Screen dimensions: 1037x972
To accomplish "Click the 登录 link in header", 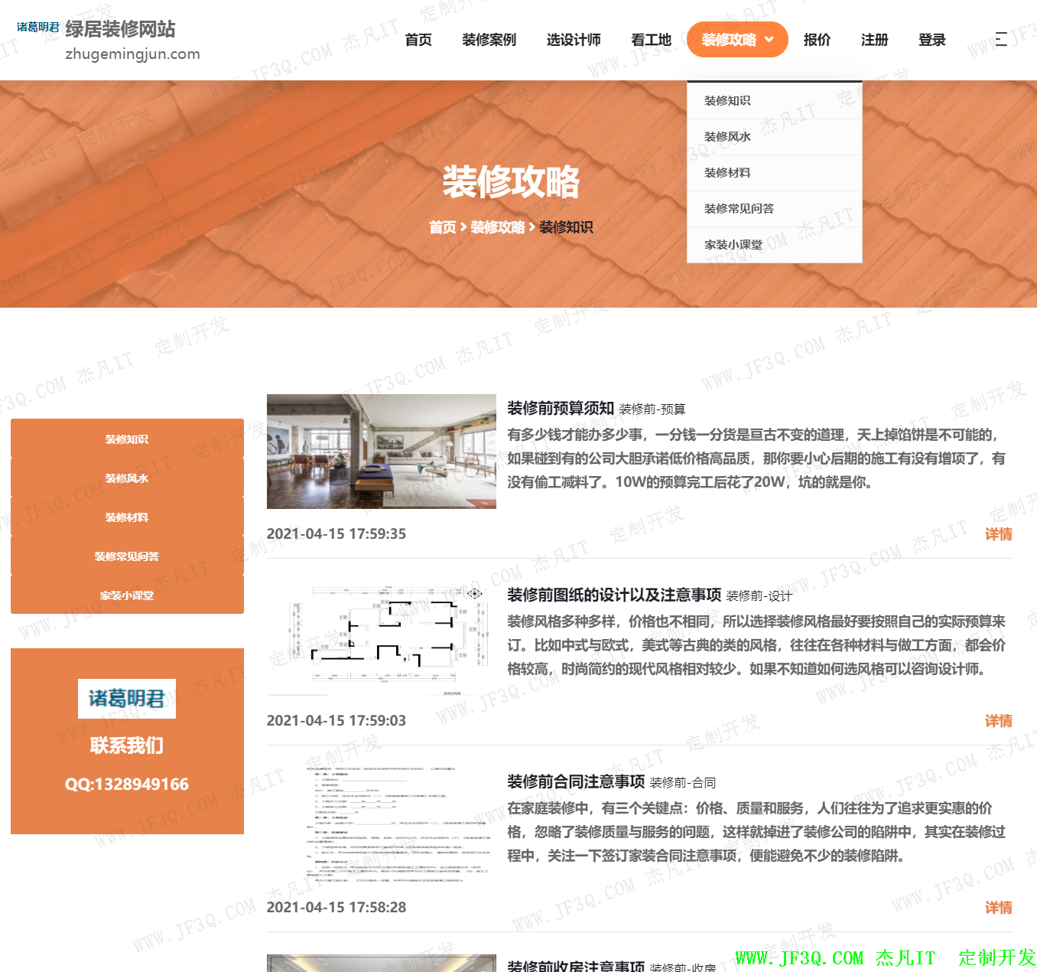I will point(931,40).
